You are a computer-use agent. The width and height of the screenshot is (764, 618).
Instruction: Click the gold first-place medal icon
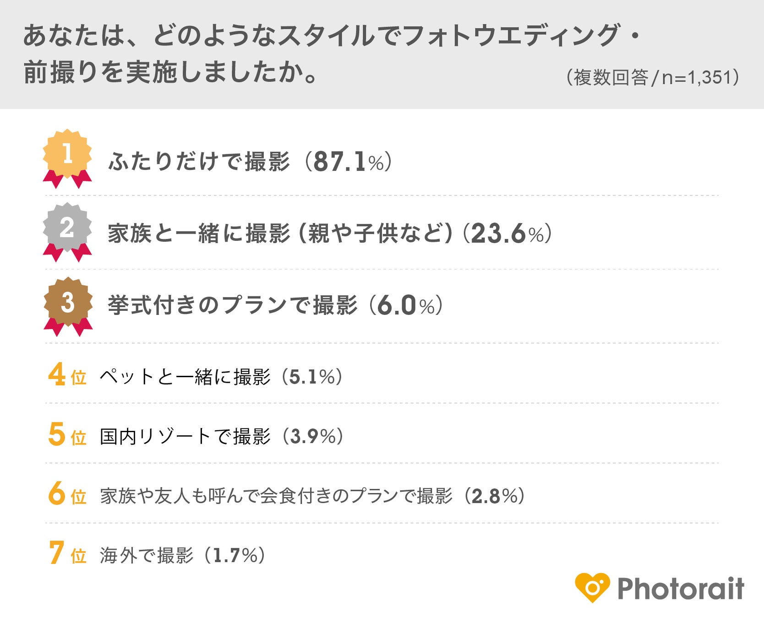click(x=67, y=156)
